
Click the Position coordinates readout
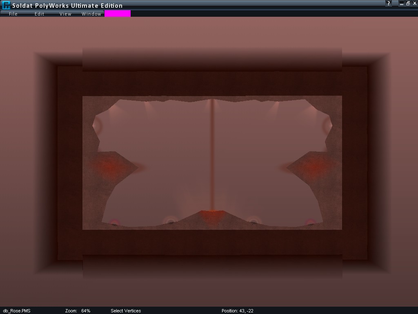click(x=237, y=311)
